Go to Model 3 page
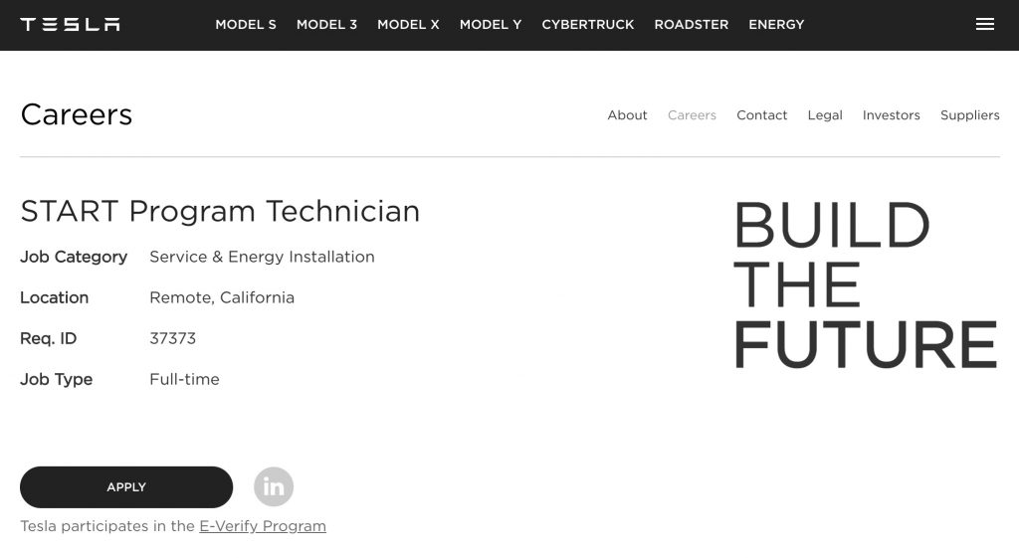 click(x=326, y=25)
